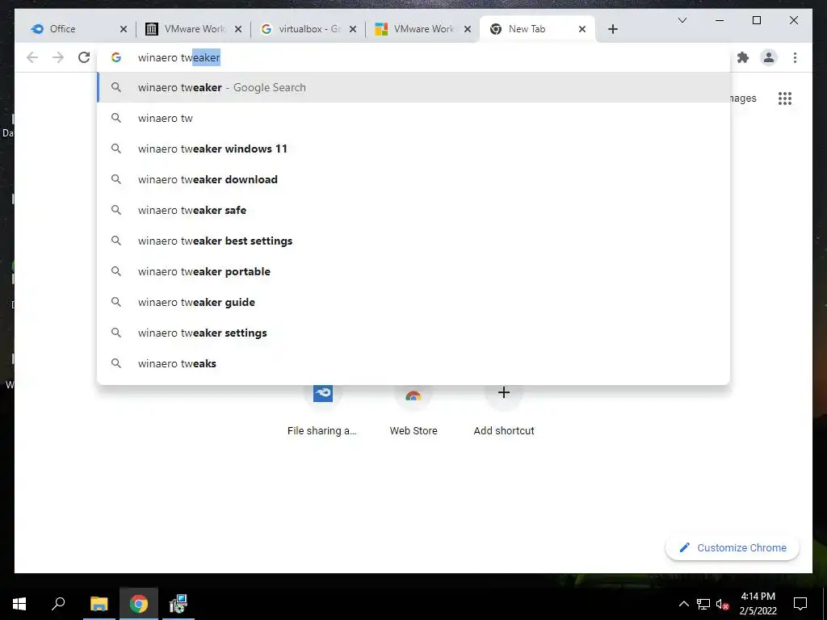Select the 'winaero tweaks' suggestion
Screen dimensions: 827x620
[x=413, y=363]
